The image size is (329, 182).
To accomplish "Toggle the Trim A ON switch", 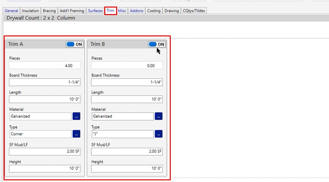I will click(x=75, y=44).
